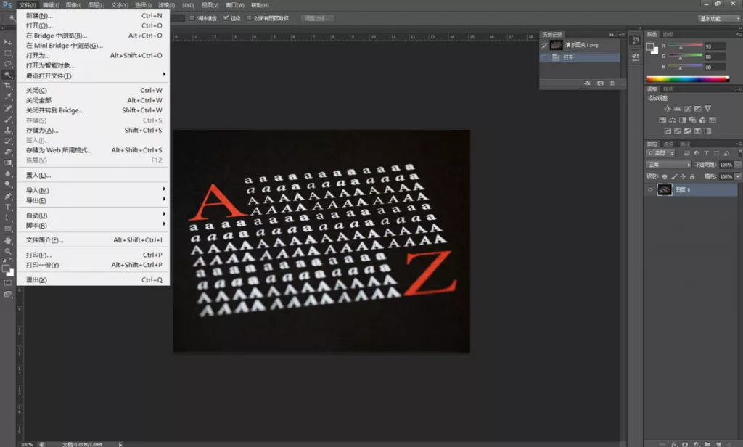Expand the 脚本 submenu
The width and height of the screenshot is (743, 447).
click(x=93, y=226)
